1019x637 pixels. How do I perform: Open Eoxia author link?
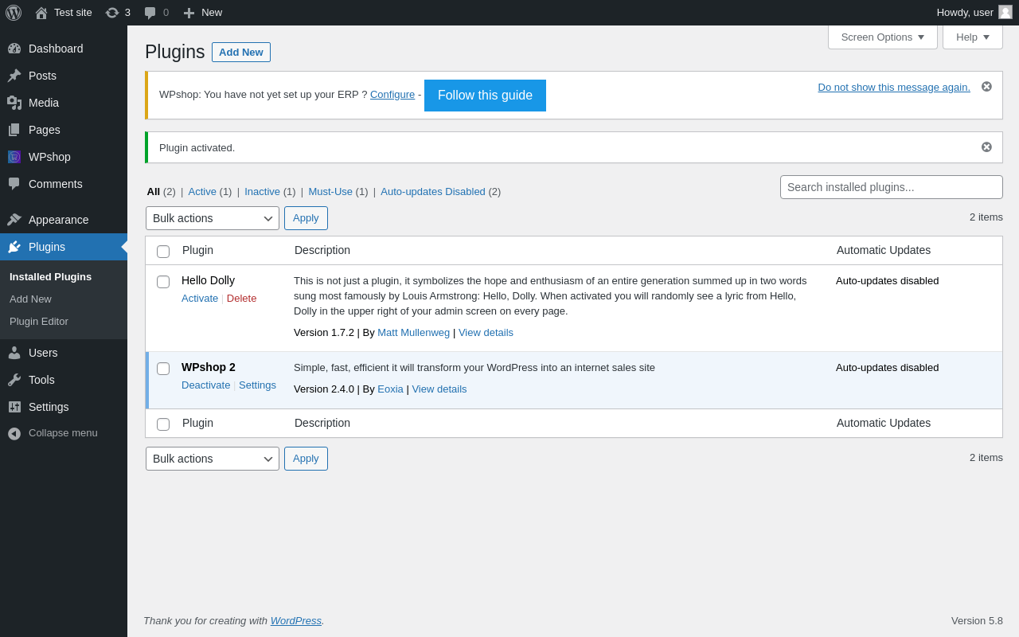pos(390,389)
